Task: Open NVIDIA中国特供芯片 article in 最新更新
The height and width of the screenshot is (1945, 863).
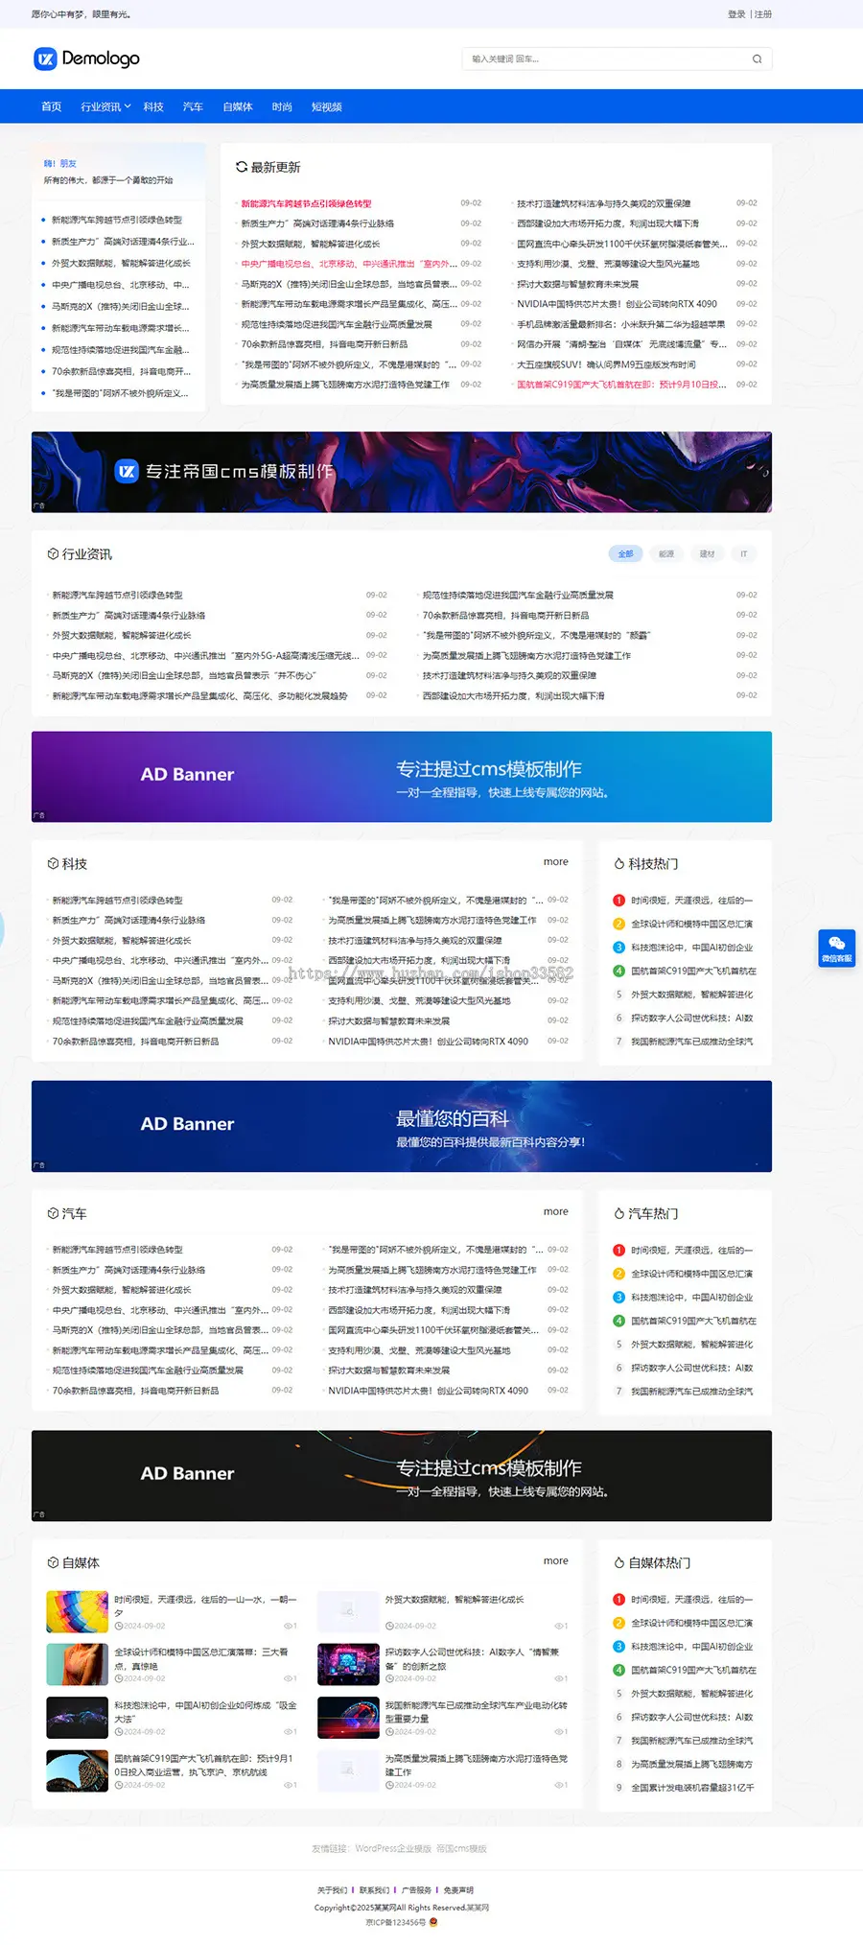Action: (x=617, y=304)
